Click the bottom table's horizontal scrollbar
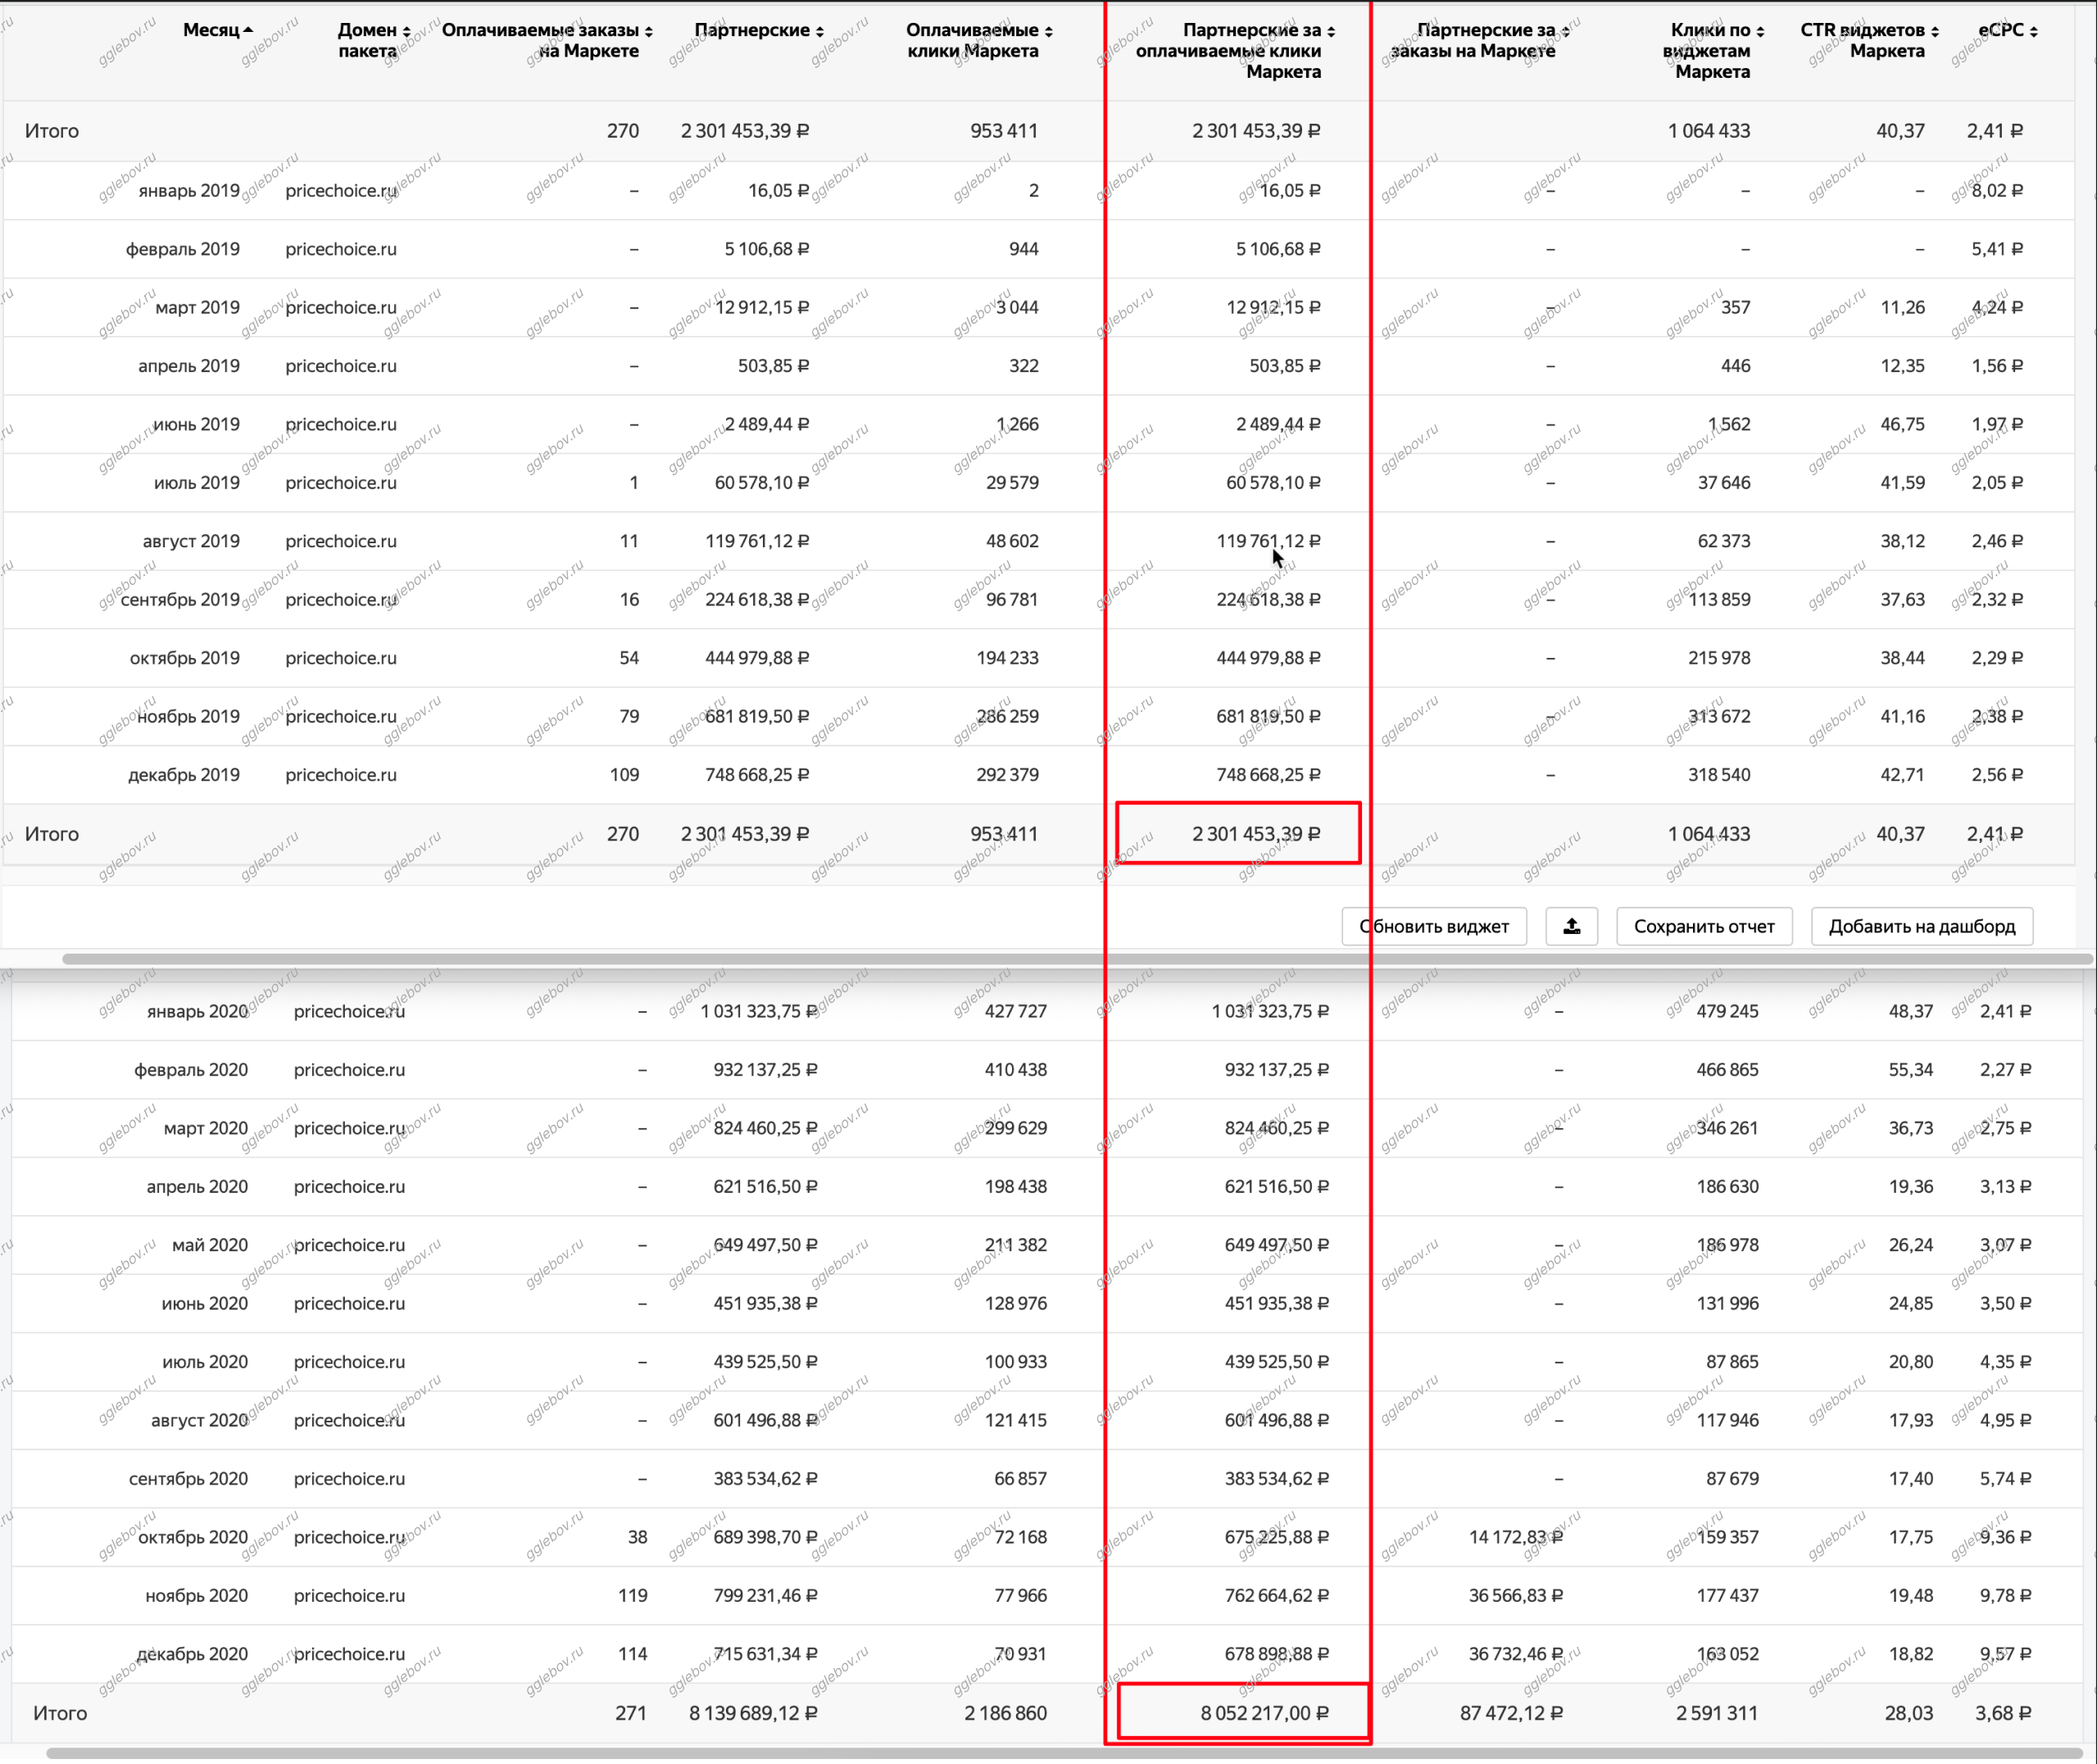Viewport: 2097px width, 1764px height. tap(1065, 1753)
